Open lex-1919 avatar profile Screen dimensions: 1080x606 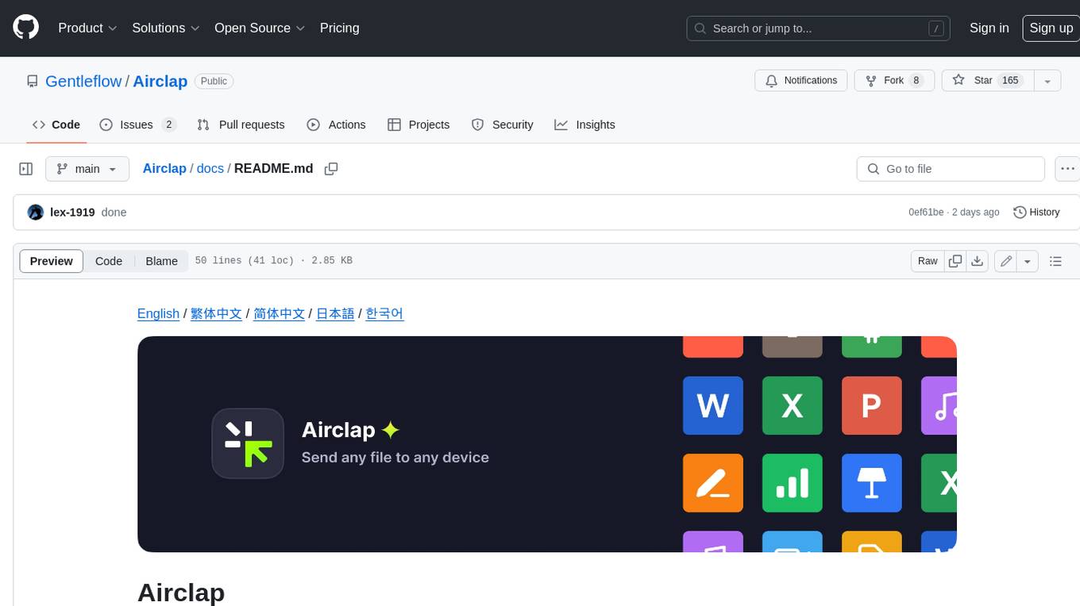(x=36, y=213)
